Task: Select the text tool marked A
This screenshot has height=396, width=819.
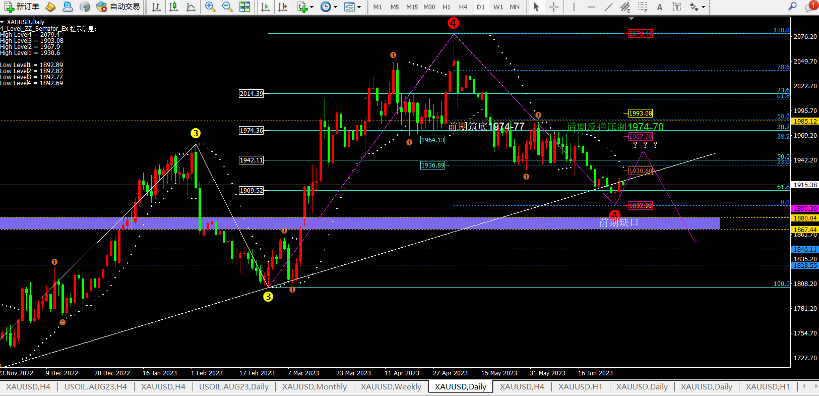Action: point(660,7)
